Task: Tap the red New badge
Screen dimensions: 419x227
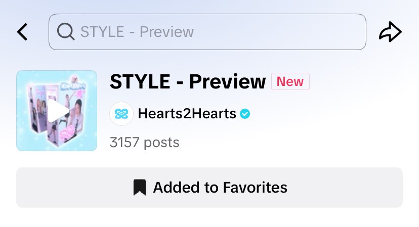Action: point(290,81)
